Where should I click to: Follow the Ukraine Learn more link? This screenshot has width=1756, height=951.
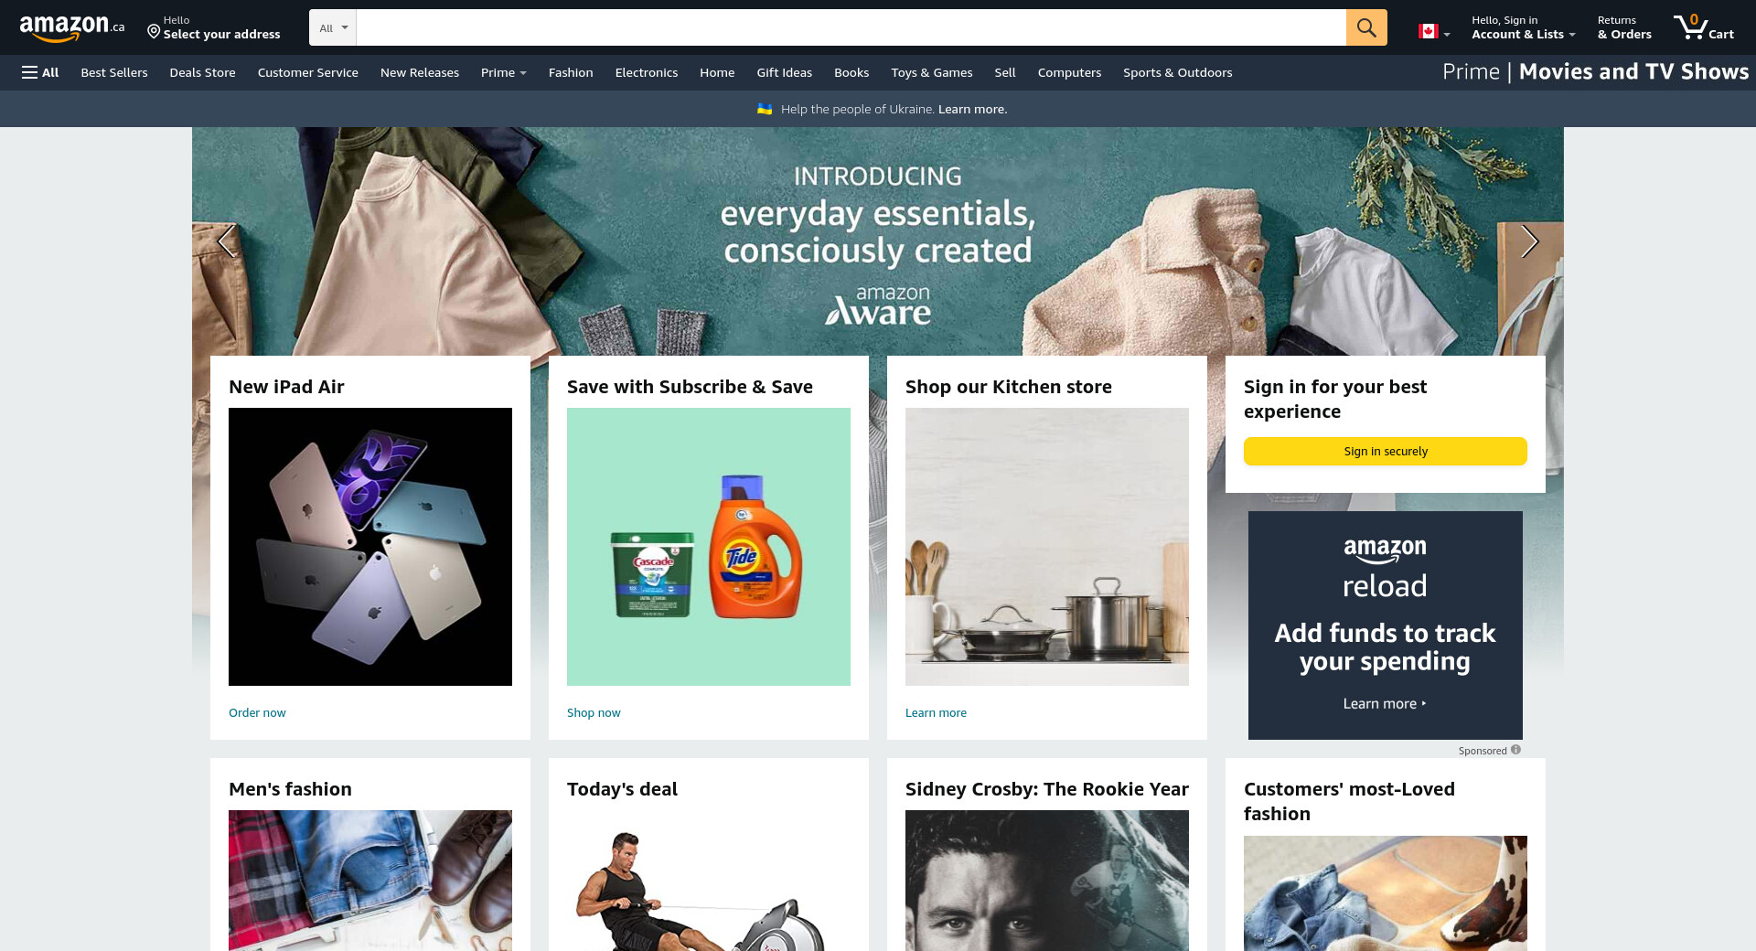tap(972, 109)
